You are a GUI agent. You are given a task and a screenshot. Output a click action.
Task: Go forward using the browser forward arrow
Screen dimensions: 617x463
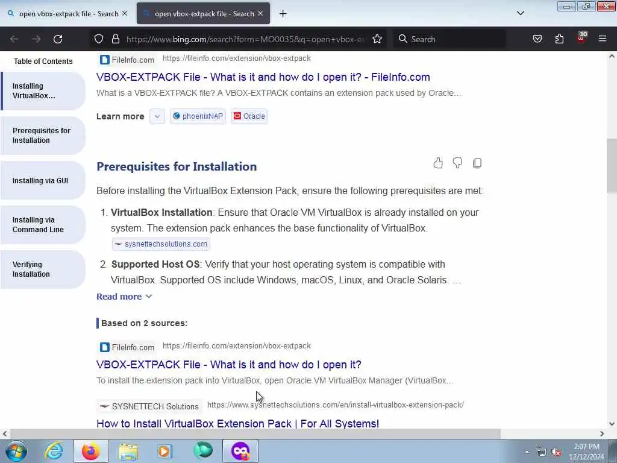pos(36,39)
